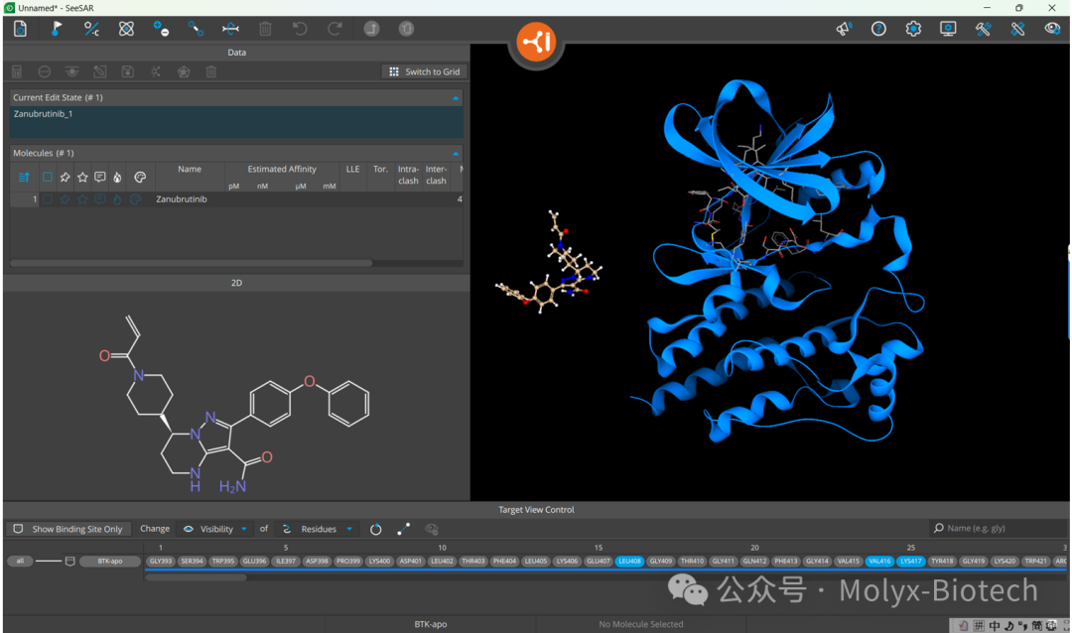Click the pencil edit icon in Data toolbar

click(100, 71)
